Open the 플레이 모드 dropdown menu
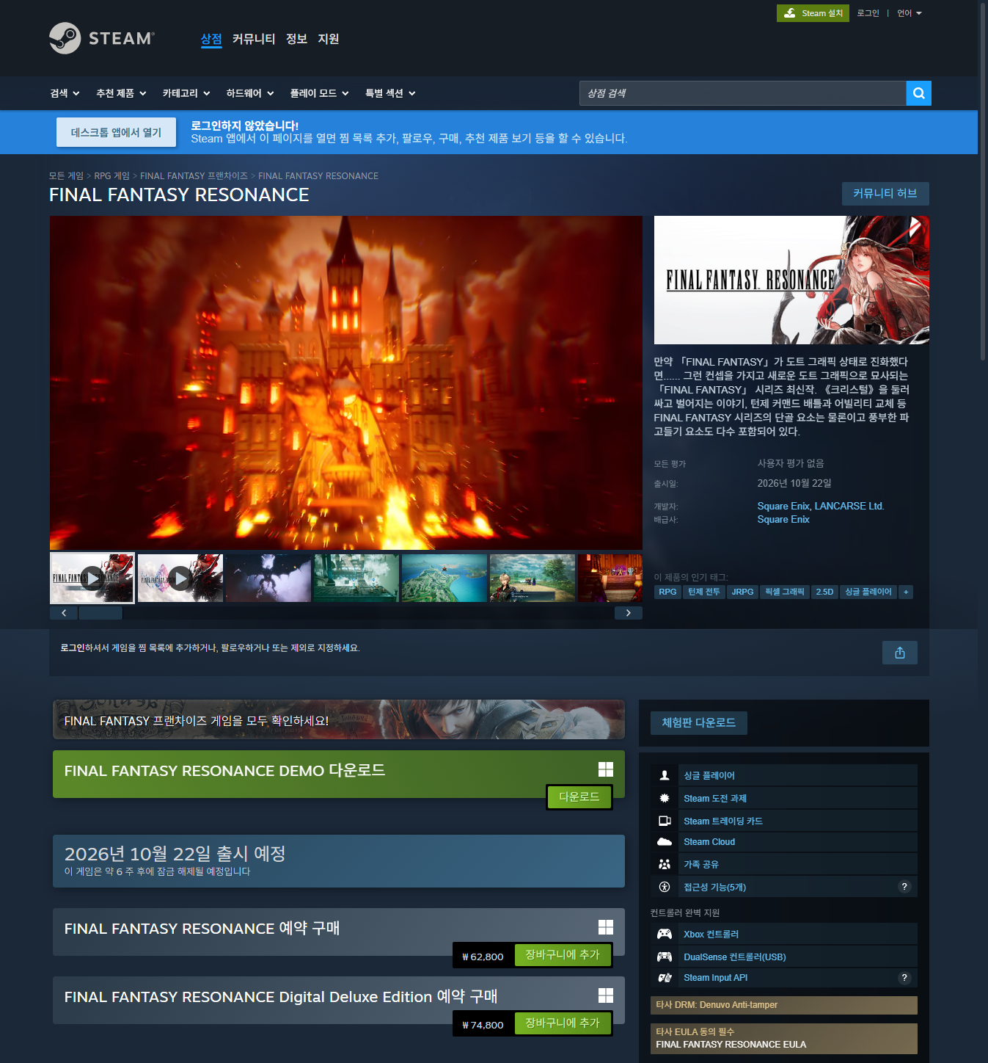Viewport: 988px width, 1063px height. pyautogui.click(x=320, y=93)
